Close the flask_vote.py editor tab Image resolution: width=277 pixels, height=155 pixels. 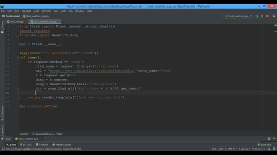click(x=26, y=22)
